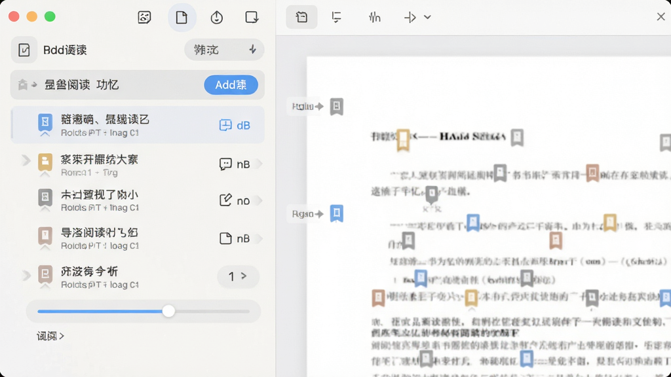Click gray bookmark marker beside Hgliu label
The height and width of the screenshot is (377, 671).
click(x=337, y=107)
